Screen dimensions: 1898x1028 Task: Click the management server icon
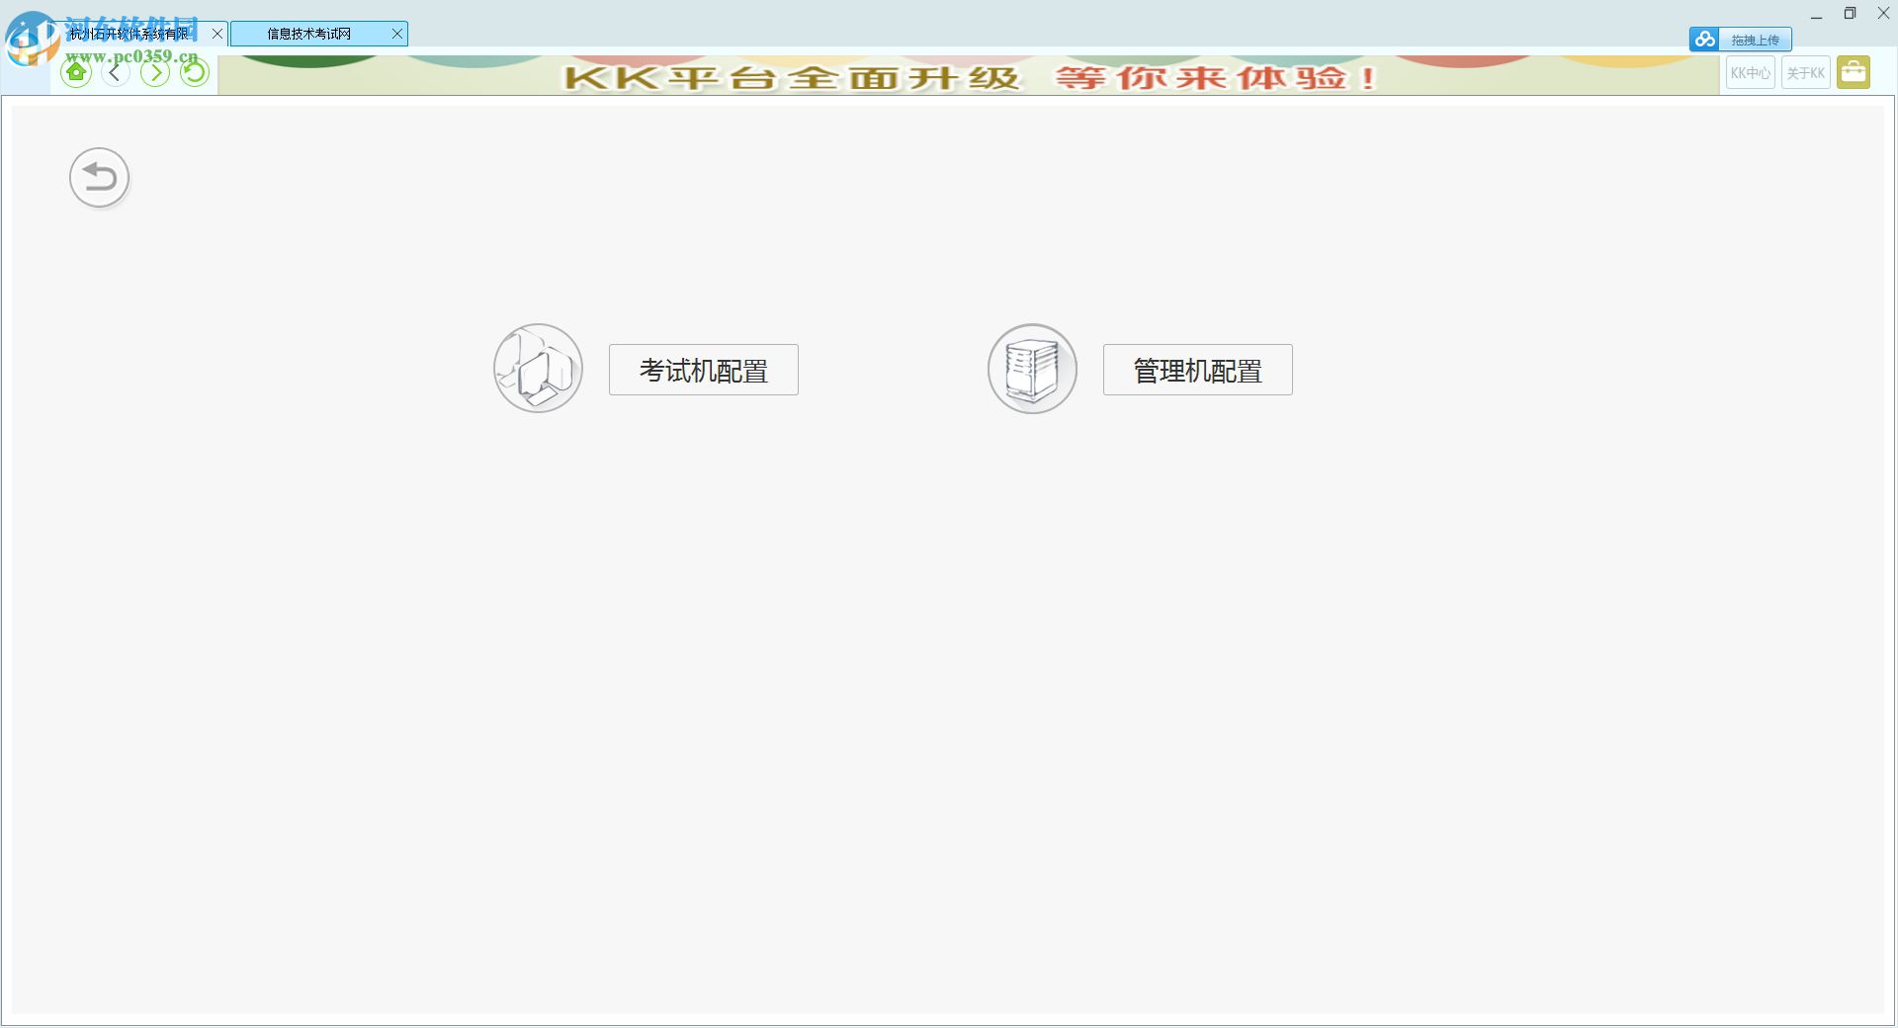tap(1032, 369)
